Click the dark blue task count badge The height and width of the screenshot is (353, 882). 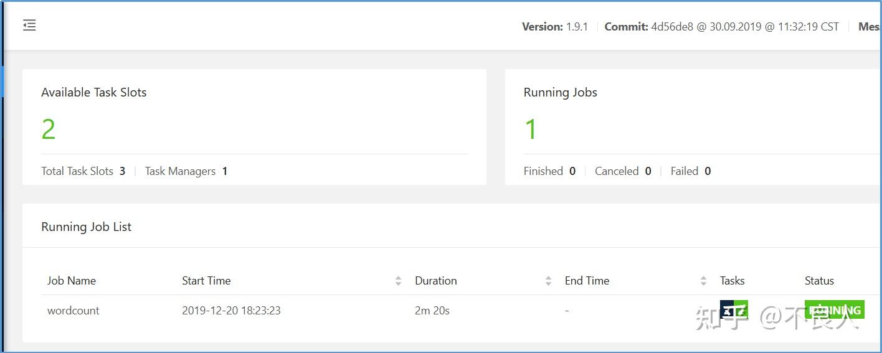point(727,309)
